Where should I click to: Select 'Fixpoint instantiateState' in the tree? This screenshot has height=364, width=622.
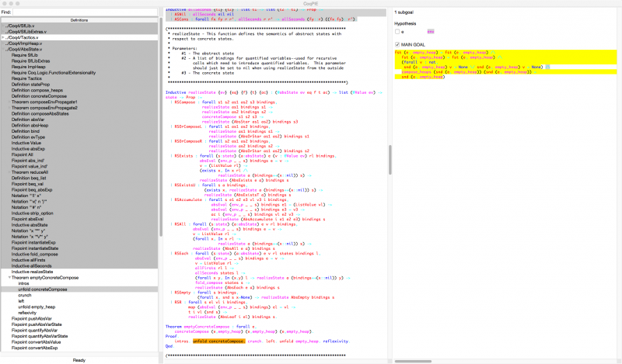35,248
